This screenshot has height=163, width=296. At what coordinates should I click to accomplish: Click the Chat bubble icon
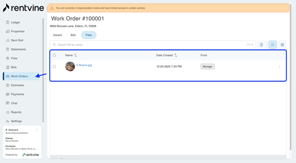point(8,103)
